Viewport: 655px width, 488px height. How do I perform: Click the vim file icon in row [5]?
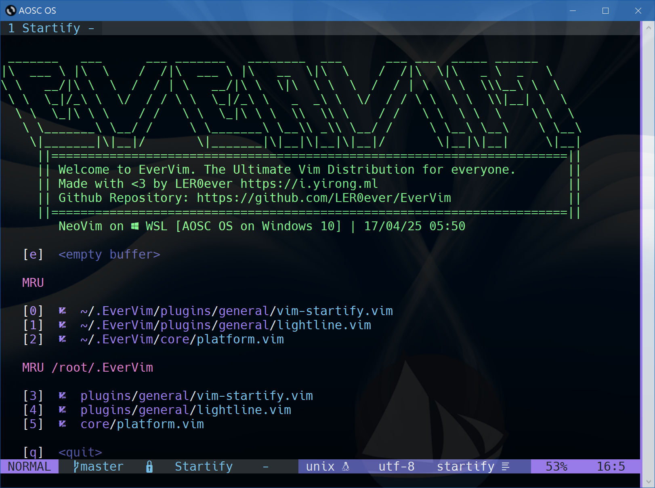tap(63, 424)
